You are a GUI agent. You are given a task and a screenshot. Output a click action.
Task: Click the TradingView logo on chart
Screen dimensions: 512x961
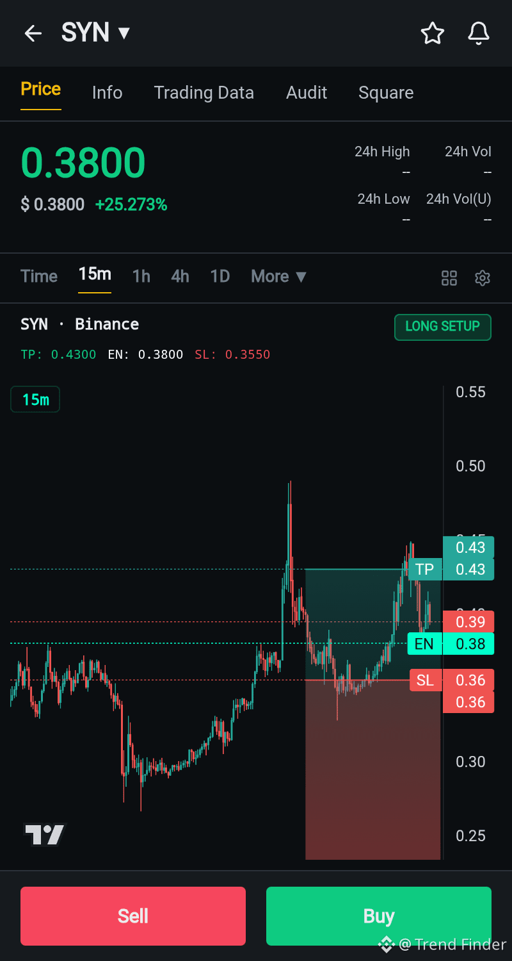click(x=45, y=834)
